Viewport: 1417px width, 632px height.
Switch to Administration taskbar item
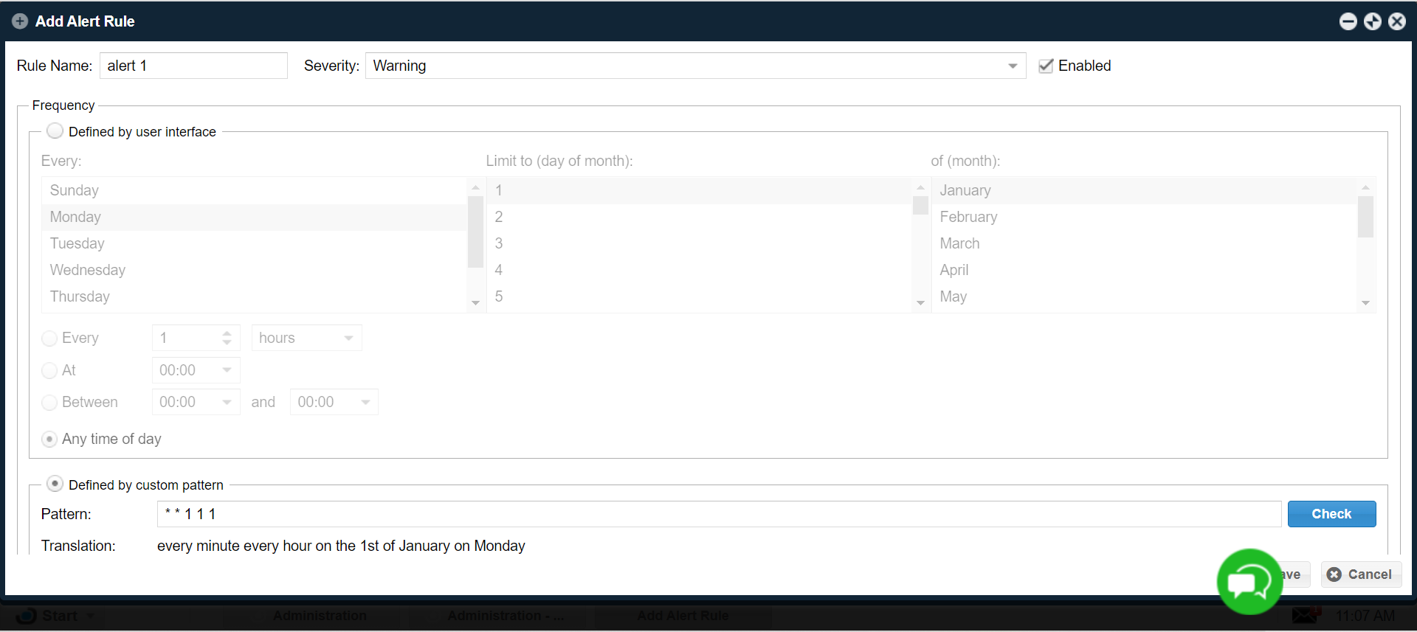(x=320, y=616)
